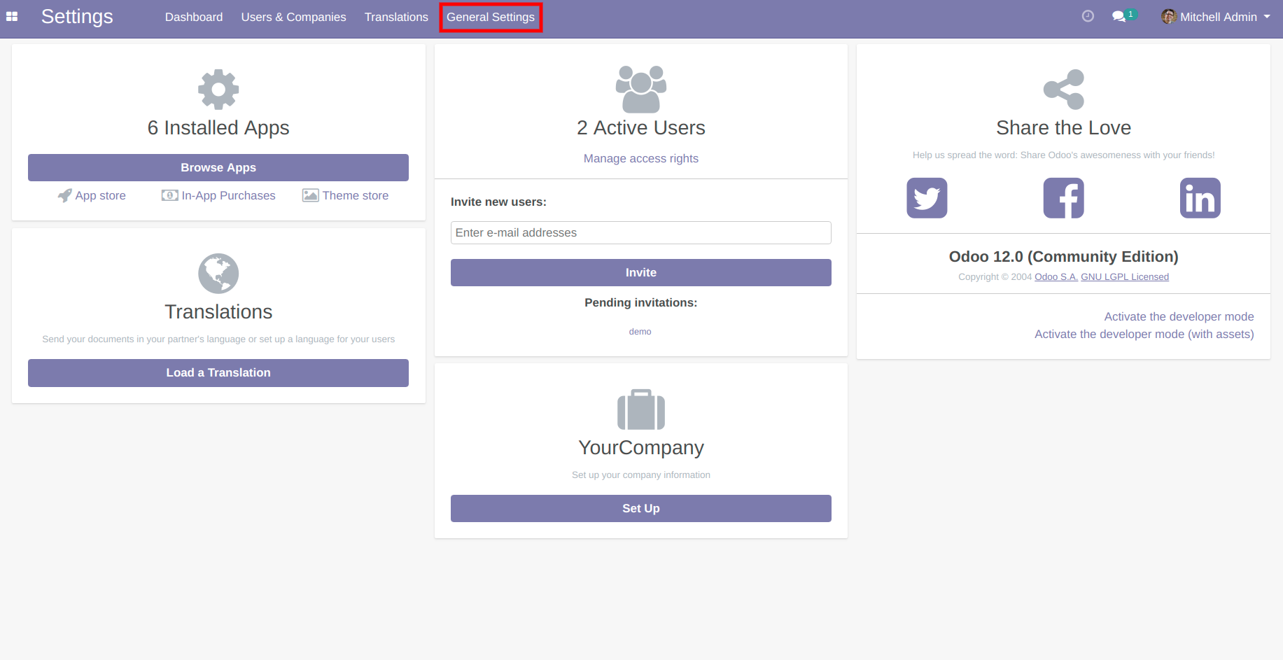Viewport: 1283px width, 660px height.
Task: Click the Enter e-mail addresses field
Action: (640, 233)
